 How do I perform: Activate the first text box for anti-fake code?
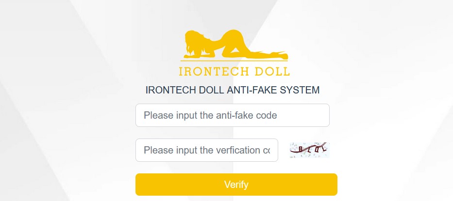tap(232, 115)
